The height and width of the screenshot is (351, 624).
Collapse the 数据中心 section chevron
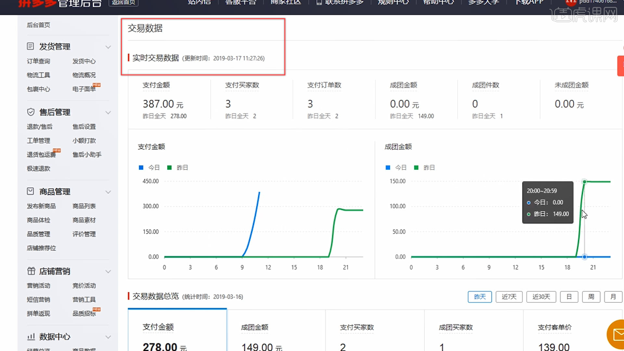pyautogui.click(x=108, y=337)
